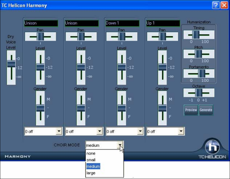
Task: Click the Humanization Portamento slider
Action: tap(199, 74)
